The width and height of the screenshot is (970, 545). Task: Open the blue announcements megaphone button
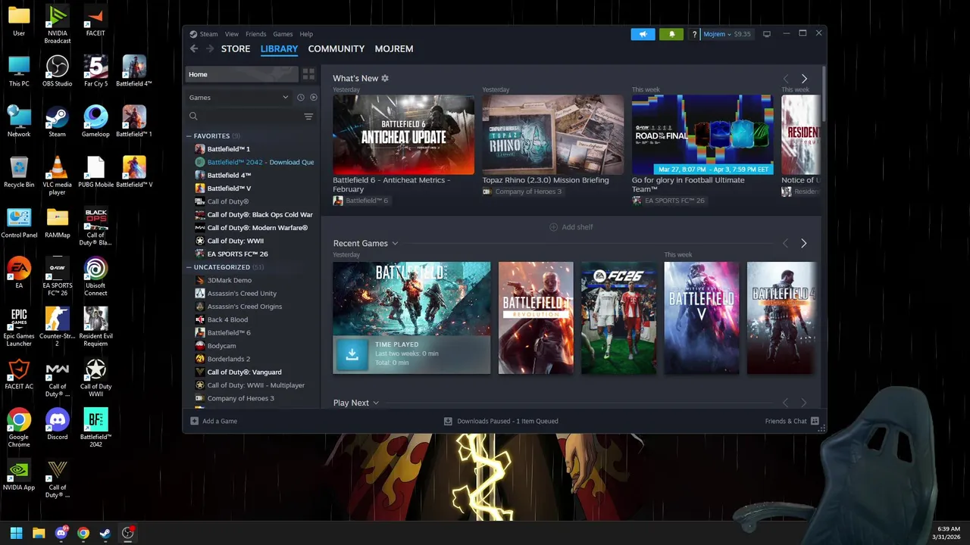point(643,34)
